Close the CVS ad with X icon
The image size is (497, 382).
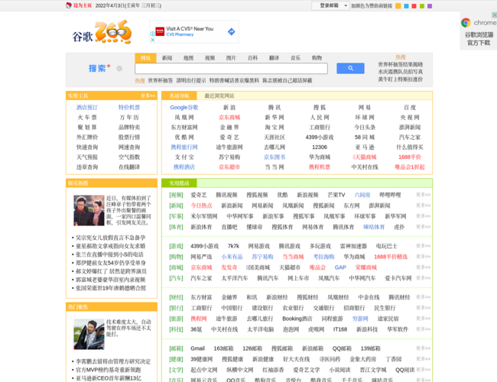click(152, 40)
